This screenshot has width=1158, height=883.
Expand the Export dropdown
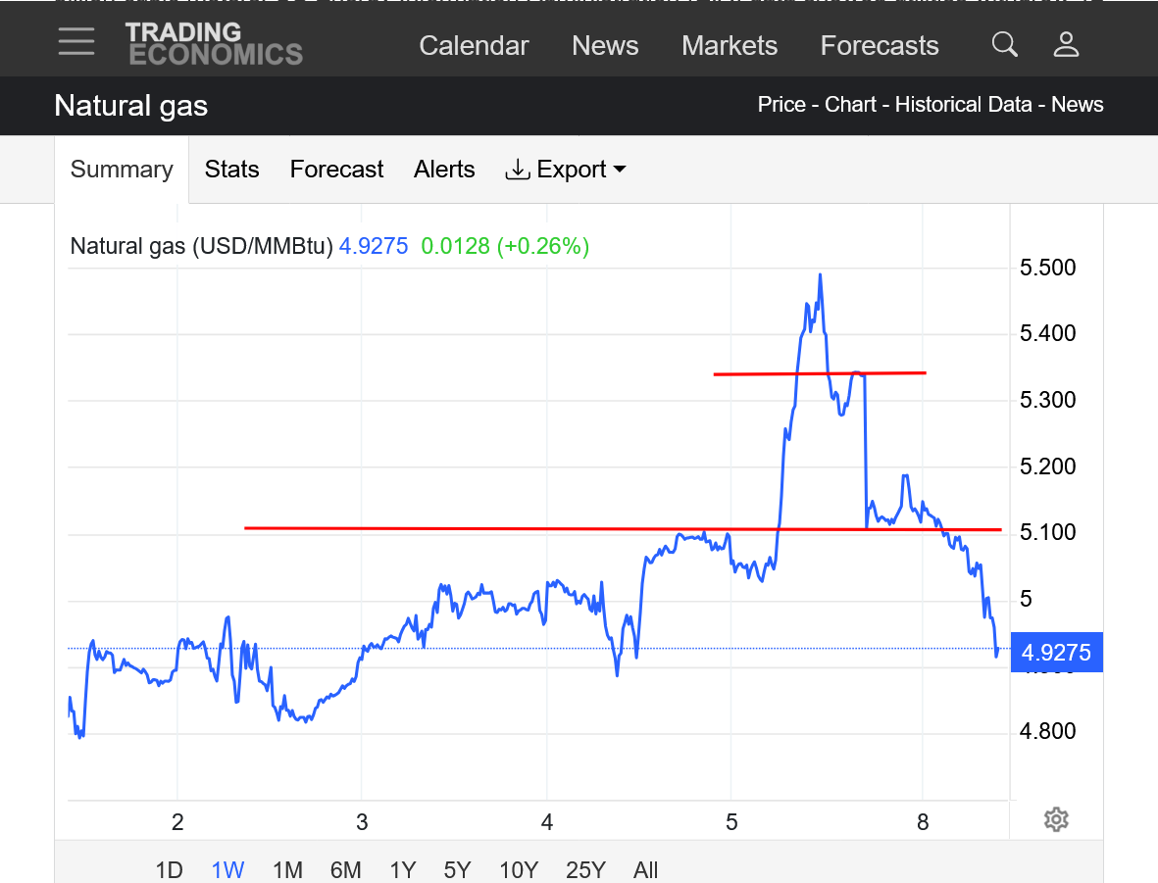566,170
